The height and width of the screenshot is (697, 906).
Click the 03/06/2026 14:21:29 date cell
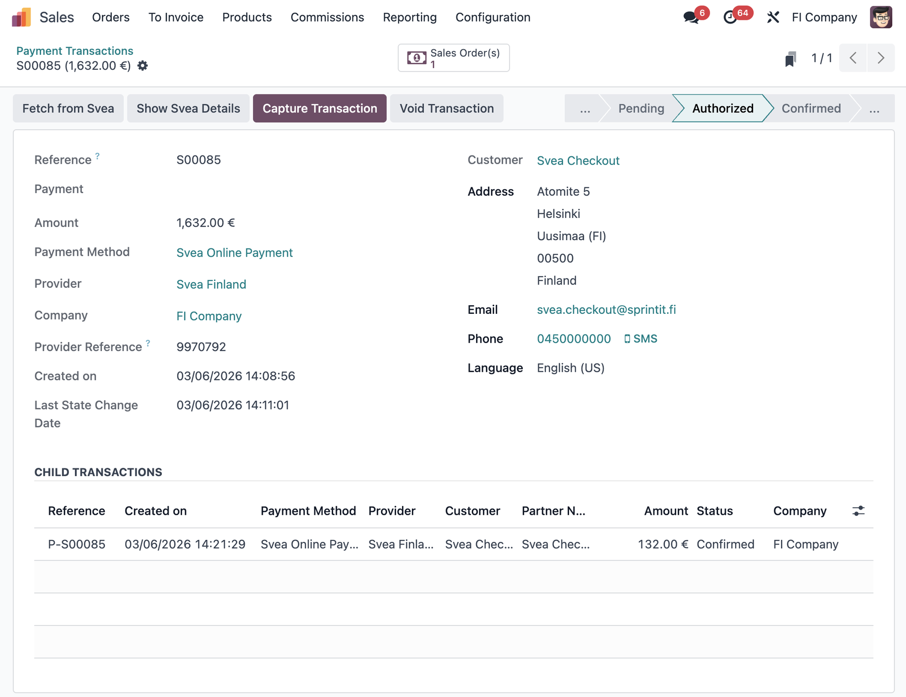point(185,545)
